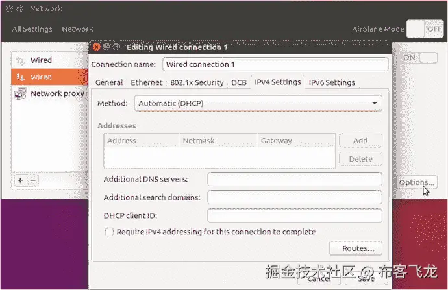Maximize the Editing Wired connection dialog
Viewport: 448px width, 290px height.
(x=116, y=47)
